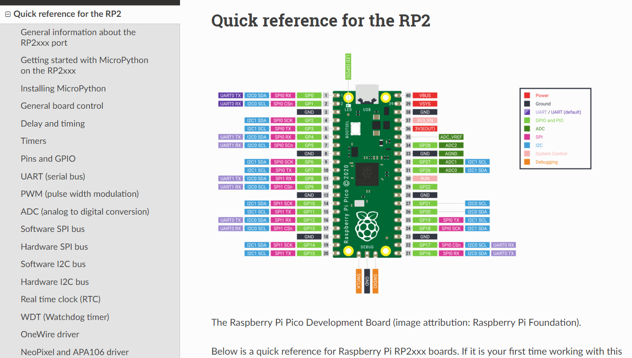Open Pins and GPIO section
The width and height of the screenshot is (632, 358).
click(x=48, y=159)
